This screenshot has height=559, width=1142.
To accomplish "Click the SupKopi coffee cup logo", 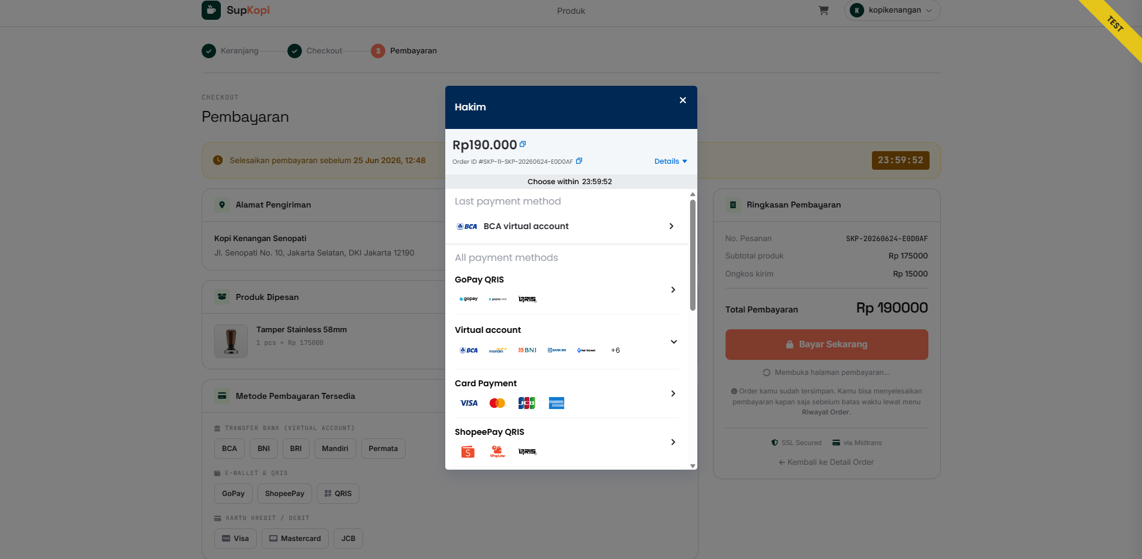I will tap(211, 10).
